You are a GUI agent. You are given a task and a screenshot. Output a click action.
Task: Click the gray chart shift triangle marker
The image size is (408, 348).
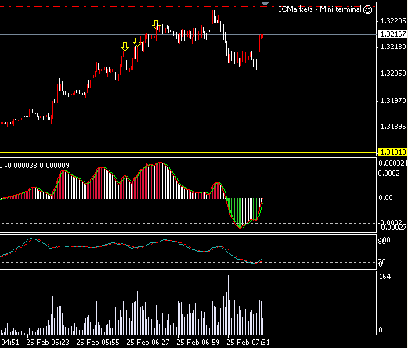pos(265,4)
